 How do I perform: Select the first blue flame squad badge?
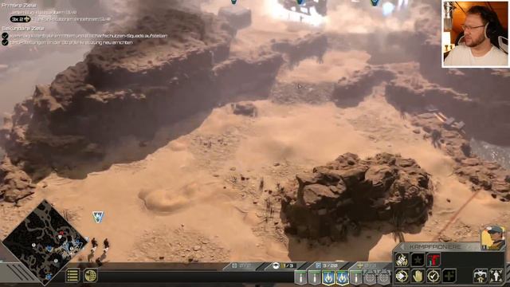(328, 278)
